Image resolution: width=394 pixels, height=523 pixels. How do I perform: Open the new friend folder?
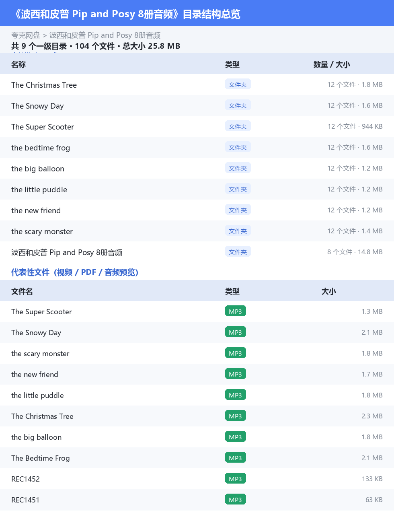[197, 210]
